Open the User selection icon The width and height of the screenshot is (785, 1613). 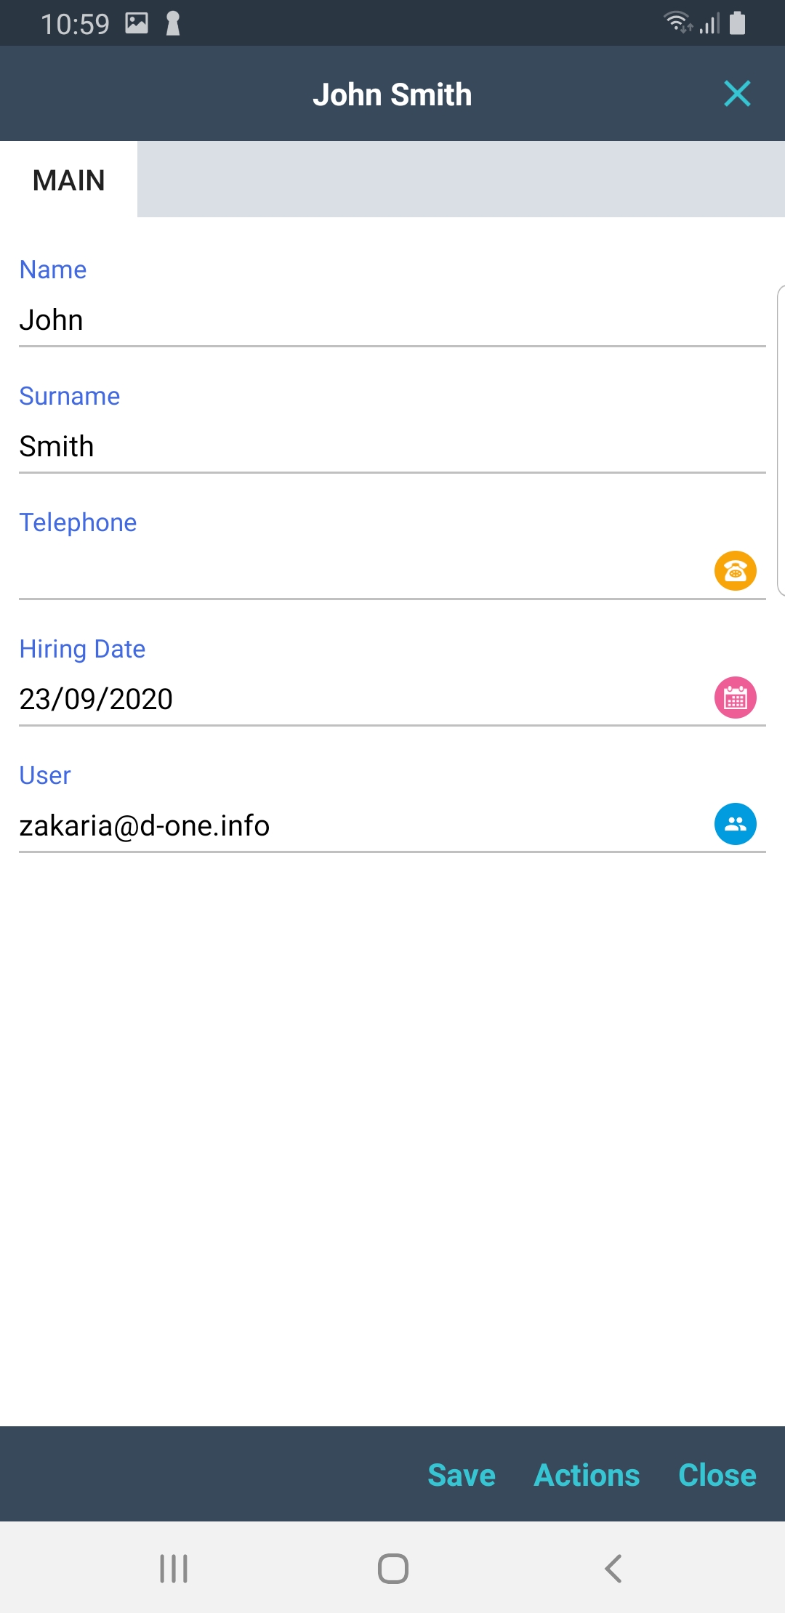735,824
